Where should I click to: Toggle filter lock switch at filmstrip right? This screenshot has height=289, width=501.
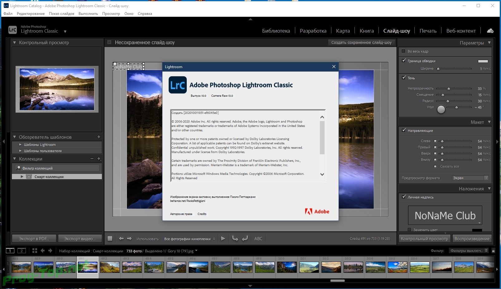(x=493, y=251)
